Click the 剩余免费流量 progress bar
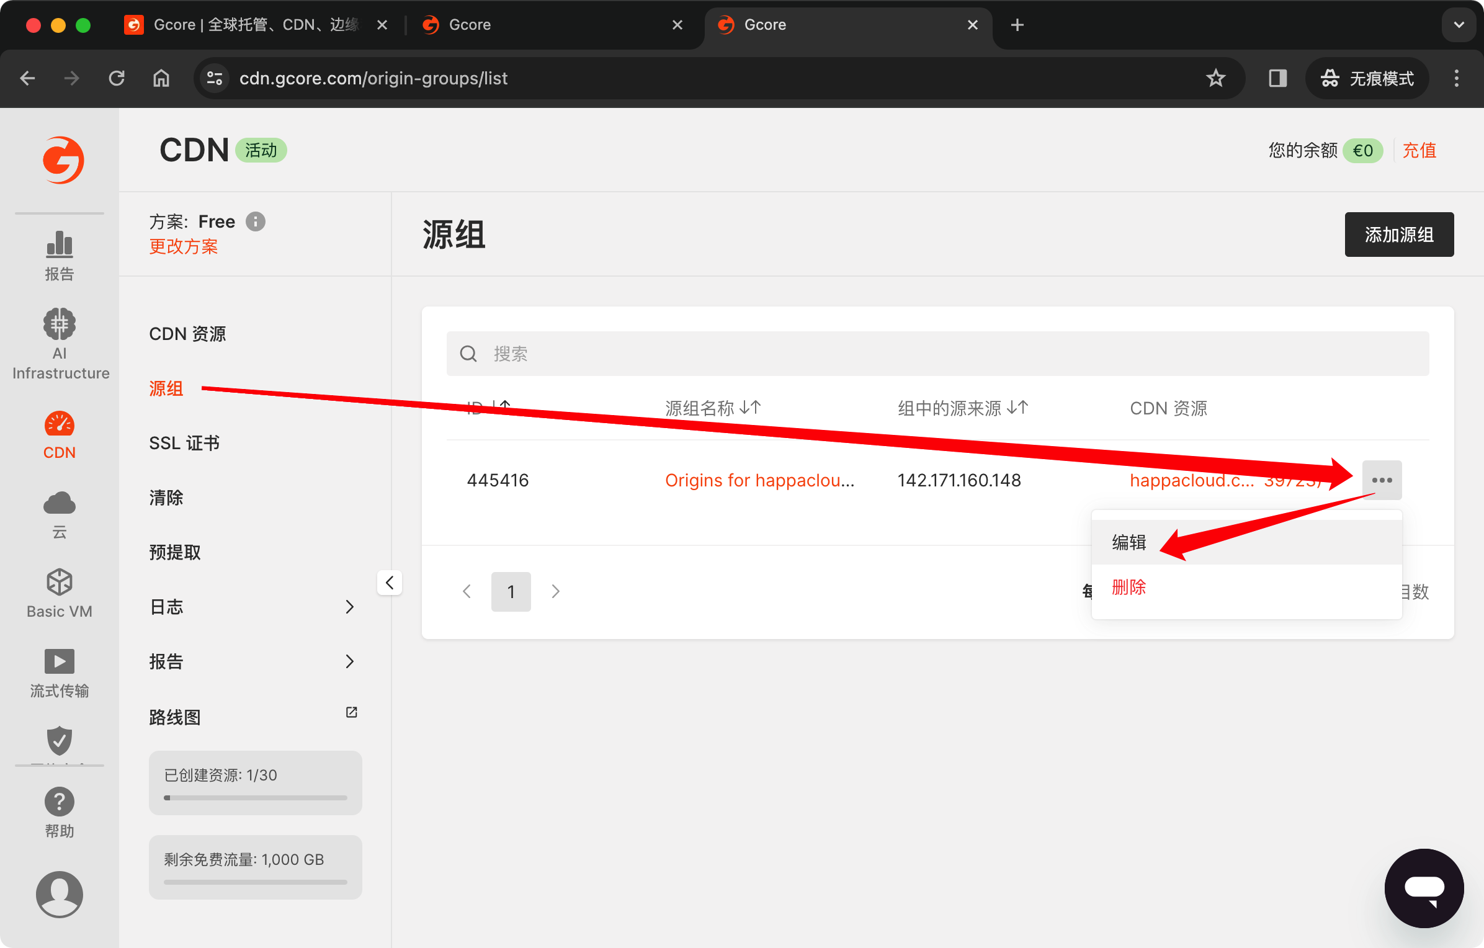 pyautogui.click(x=256, y=882)
